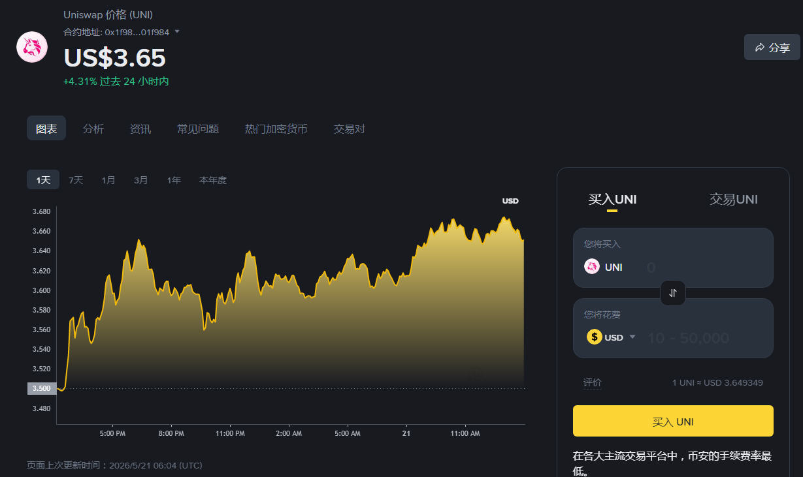
Task: Select the 本年度 chart range
Action: pyautogui.click(x=213, y=180)
